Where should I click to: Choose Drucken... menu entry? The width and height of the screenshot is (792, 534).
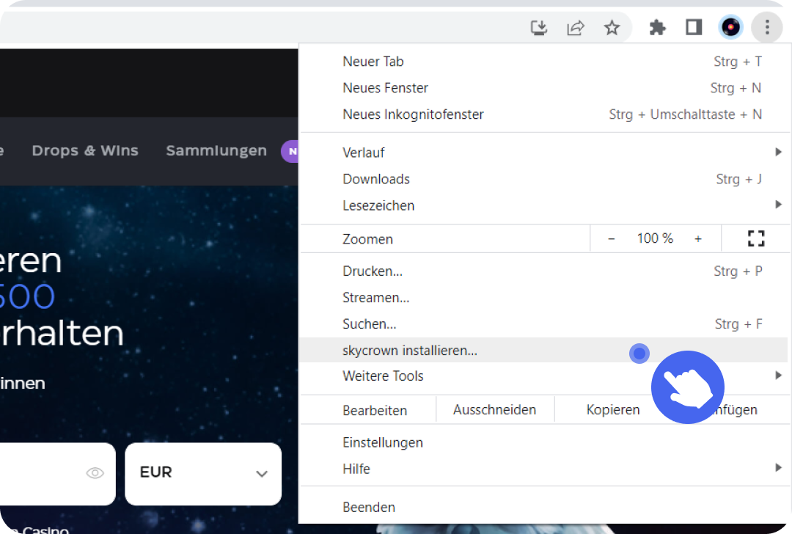(545, 271)
